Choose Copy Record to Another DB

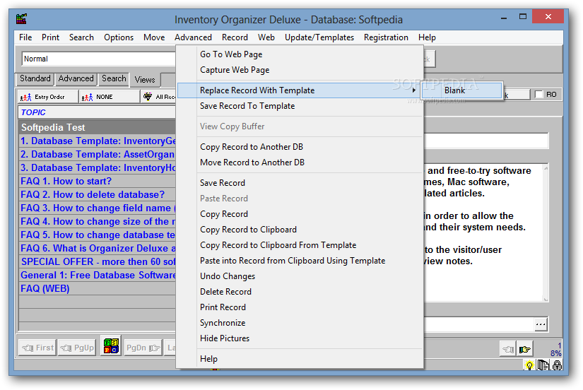[x=300, y=147]
